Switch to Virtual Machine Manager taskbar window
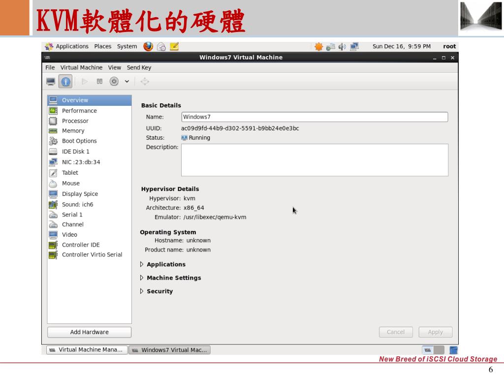Image resolution: width=504 pixels, height=378 pixels. pos(87,350)
